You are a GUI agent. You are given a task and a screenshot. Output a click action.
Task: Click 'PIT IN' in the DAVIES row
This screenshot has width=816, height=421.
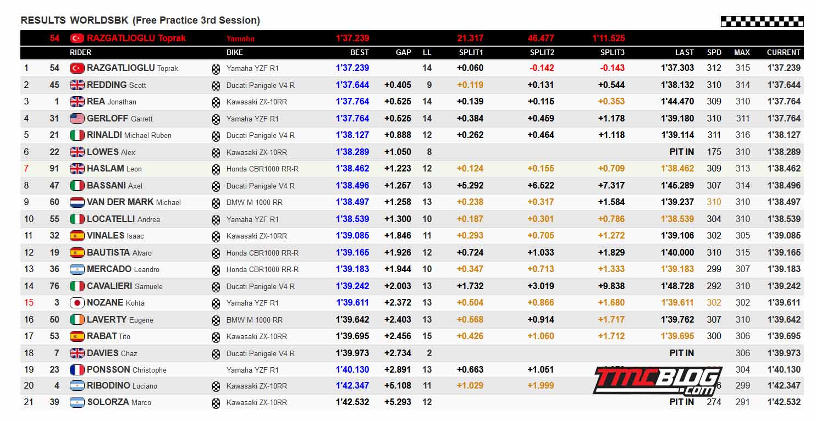tap(682, 353)
